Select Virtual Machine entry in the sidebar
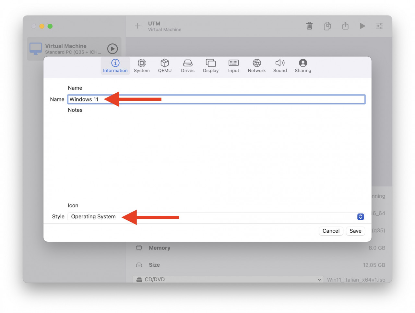Image resolution: width=415 pixels, height=313 pixels. tap(74, 49)
